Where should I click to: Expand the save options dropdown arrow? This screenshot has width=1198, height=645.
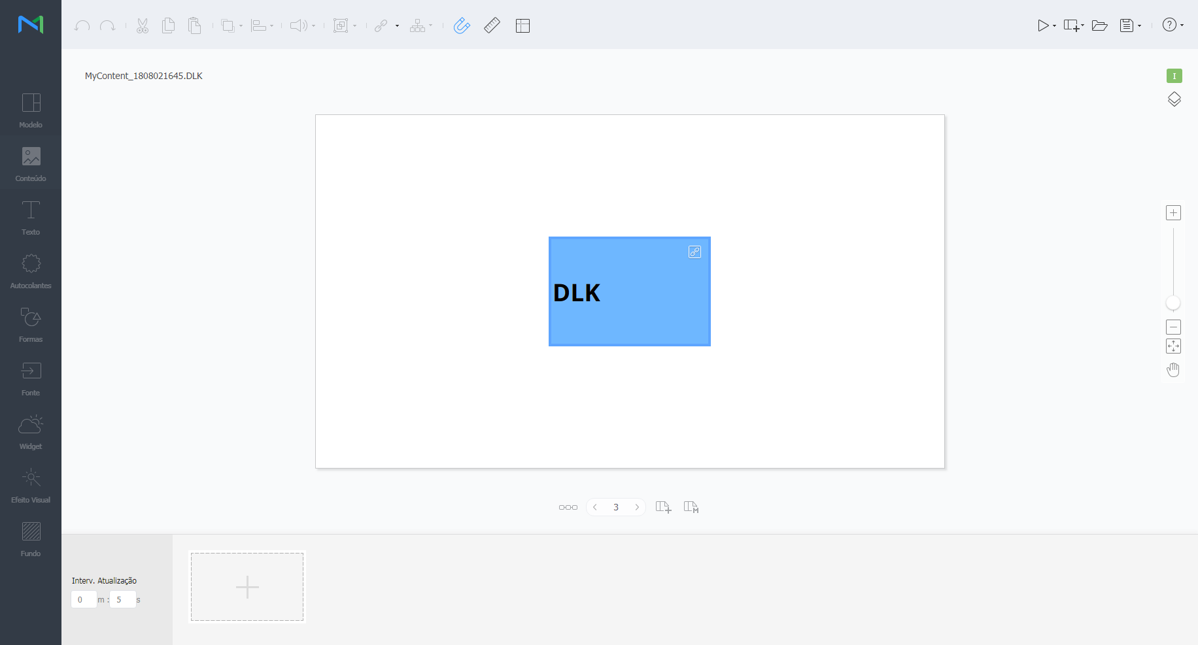click(1139, 26)
